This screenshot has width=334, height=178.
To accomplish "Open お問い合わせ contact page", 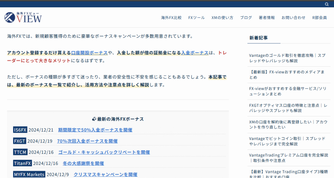I will (x=293, y=18).
